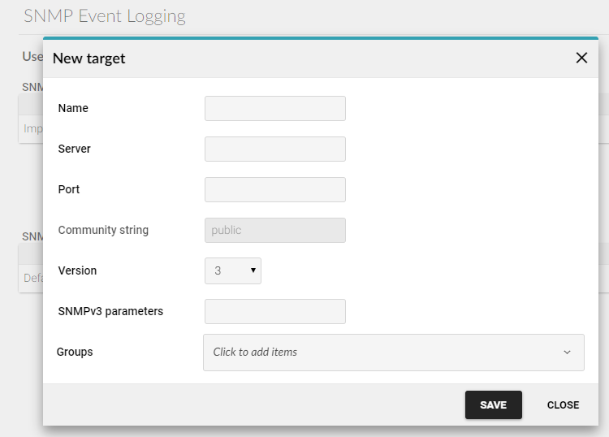Click the Groups label
This screenshot has height=437, width=609.
tap(75, 352)
